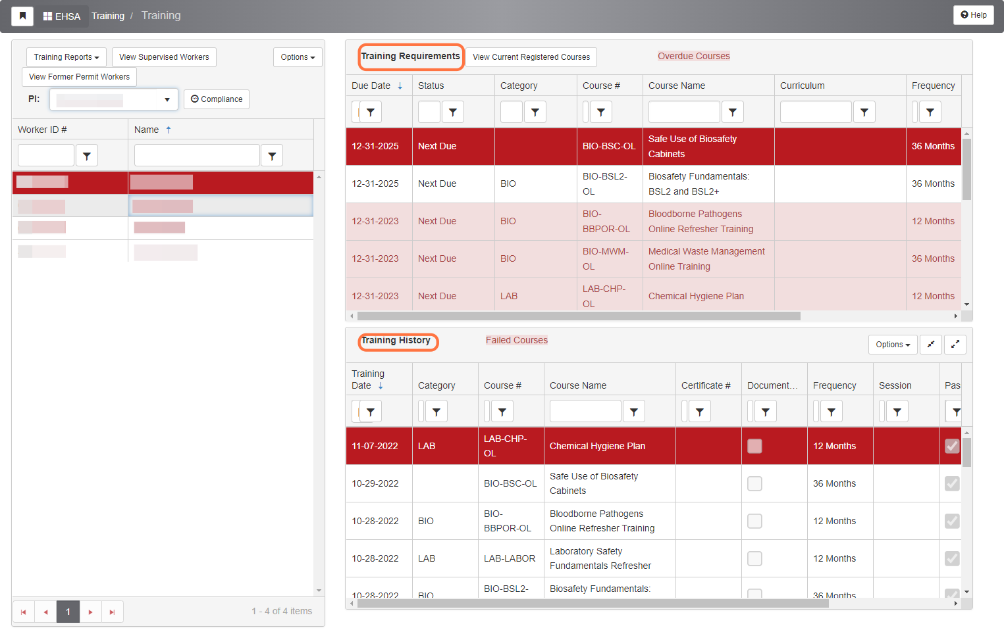Image resolution: width=1004 pixels, height=632 pixels.
Task: Open Curriculum column filter
Action: [x=864, y=112]
